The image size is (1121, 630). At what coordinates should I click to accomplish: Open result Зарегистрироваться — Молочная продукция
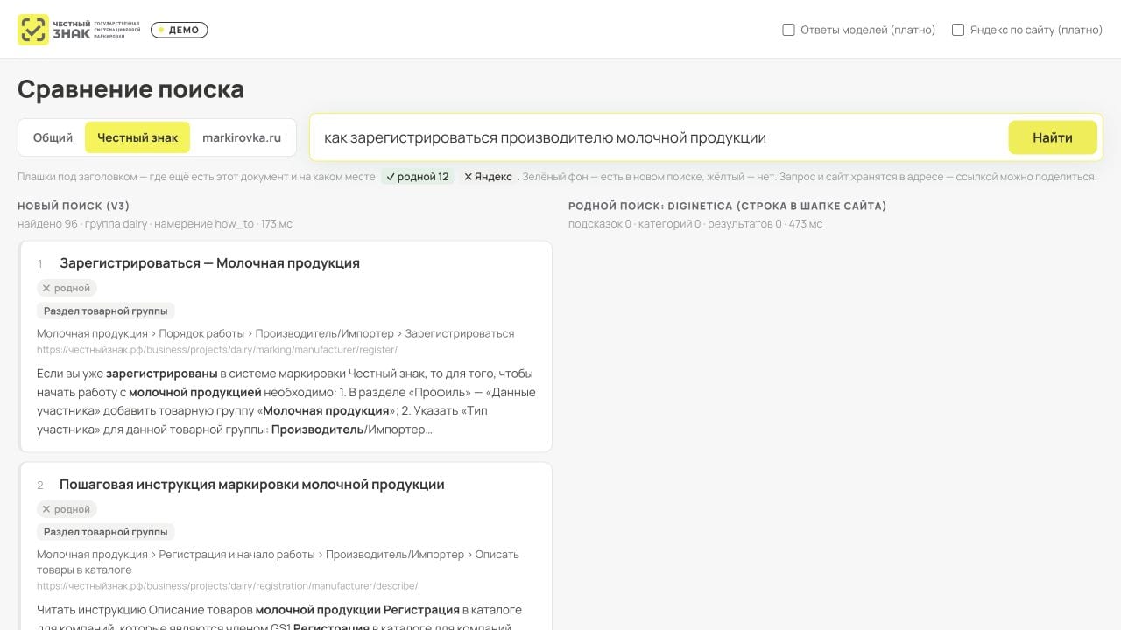pyautogui.click(x=209, y=263)
